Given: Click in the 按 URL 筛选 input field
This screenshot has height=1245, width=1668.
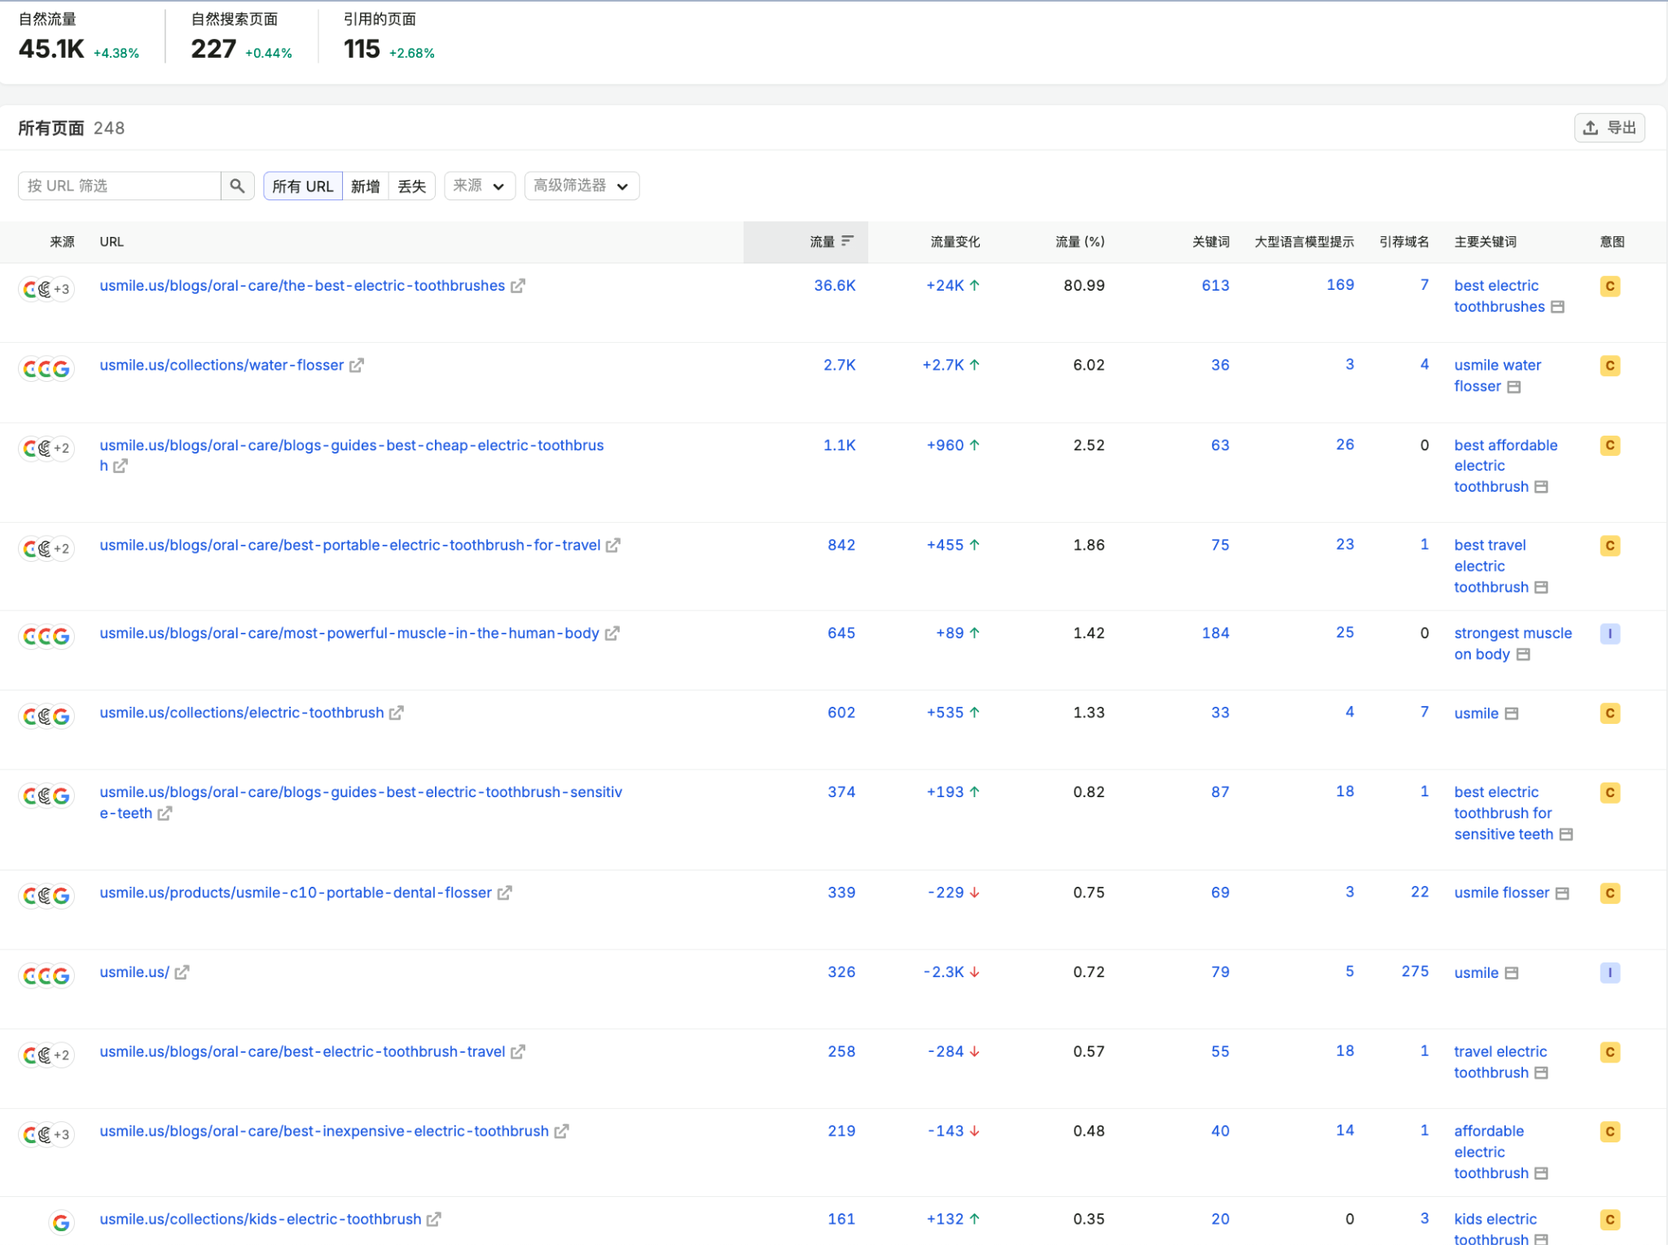Looking at the screenshot, I should tap(119, 186).
